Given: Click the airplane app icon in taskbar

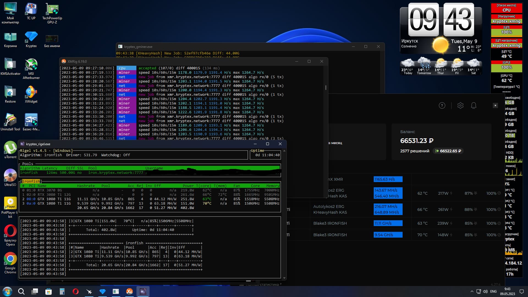Looking at the screenshot, I should tap(89, 291).
